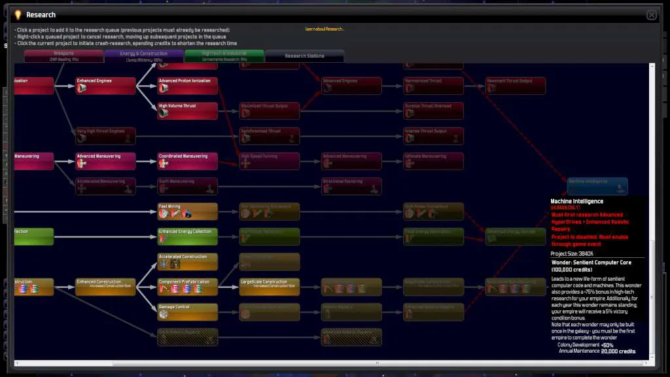Click the Enhanced Engines thruster icon

[x=82, y=88]
